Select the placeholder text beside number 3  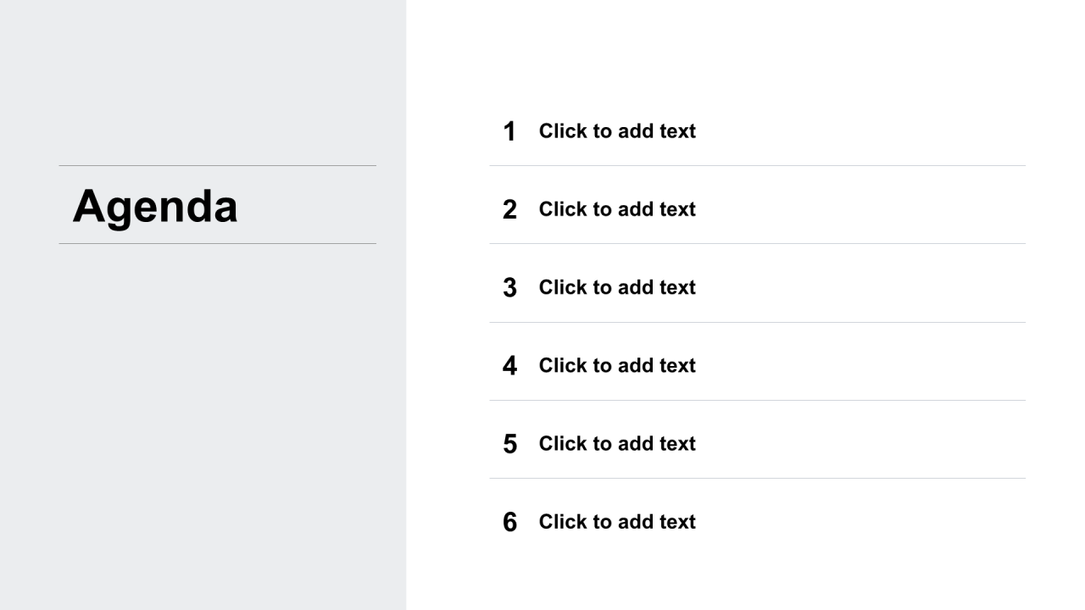pyautogui.click(x=617, y=287)
